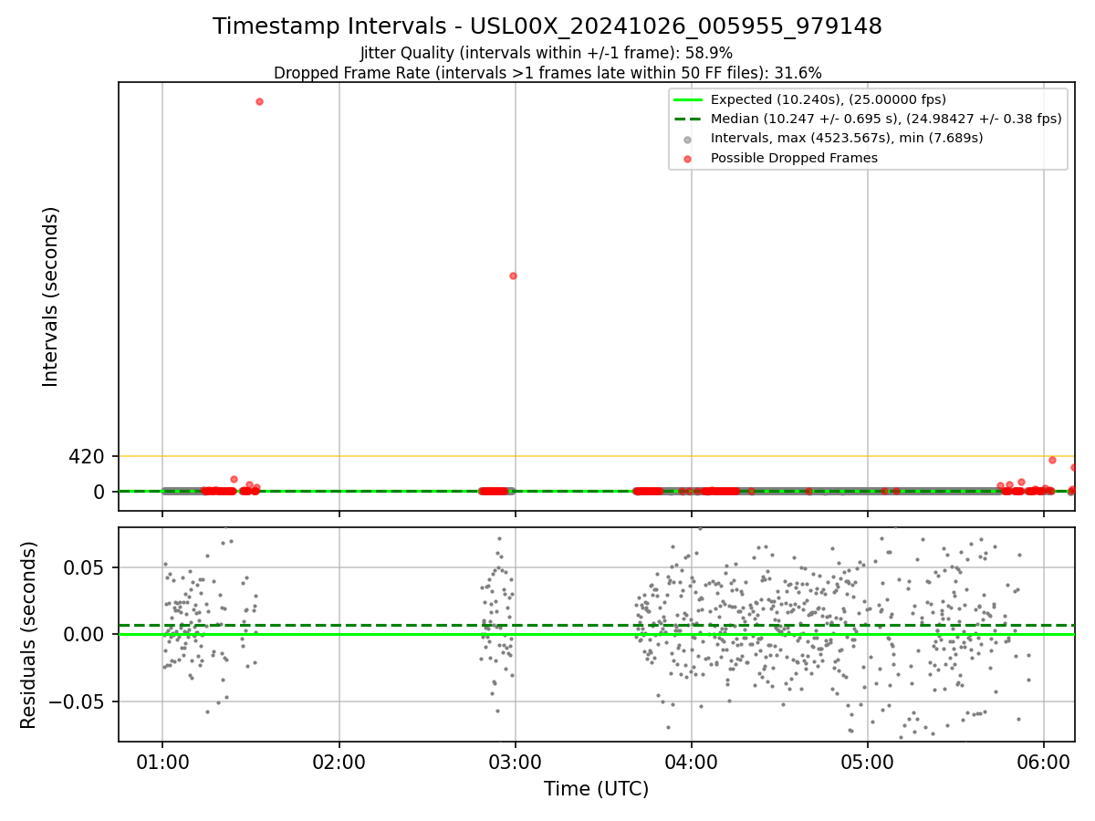Select the "Residuals (seconds)" y-axis label
The width and height of the screenshot is (1095, 821).
(29, 635)
